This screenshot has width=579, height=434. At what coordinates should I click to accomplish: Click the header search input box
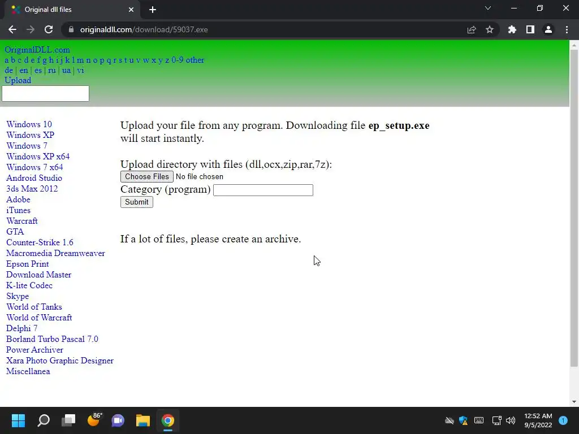coord(45,93)
